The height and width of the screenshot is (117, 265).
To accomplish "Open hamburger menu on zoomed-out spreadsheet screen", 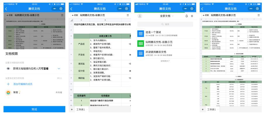I will tap(259, 15).
